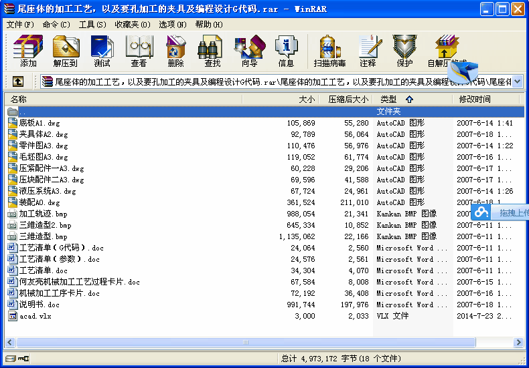This screenshot has width=529, height=368.
Task: Click the Scan Virus (扫描病毒) icon
Action: (x=329, y=51)
